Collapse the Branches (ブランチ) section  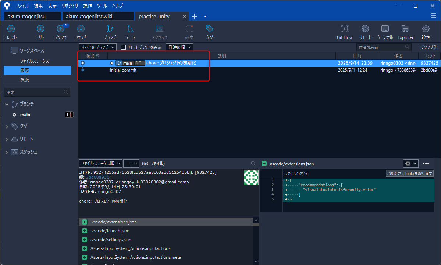point(7,104)
